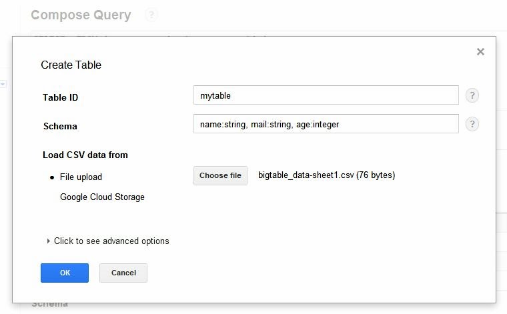Click the Choose file button

point(220,176)
